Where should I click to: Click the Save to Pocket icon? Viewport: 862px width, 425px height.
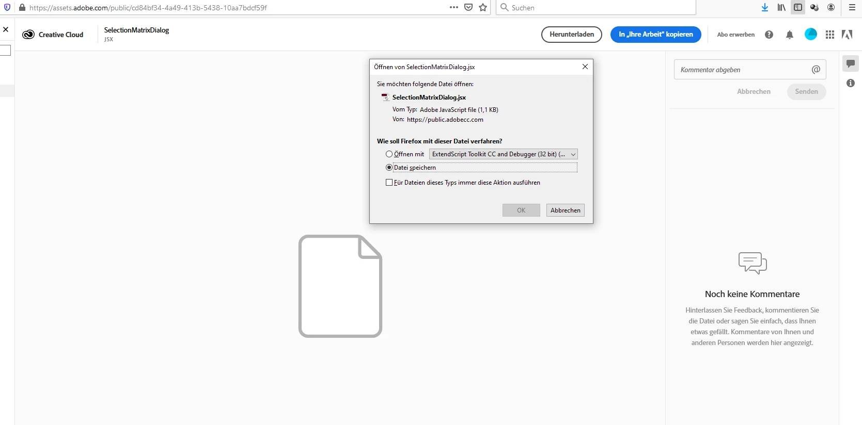pos(468,7)
